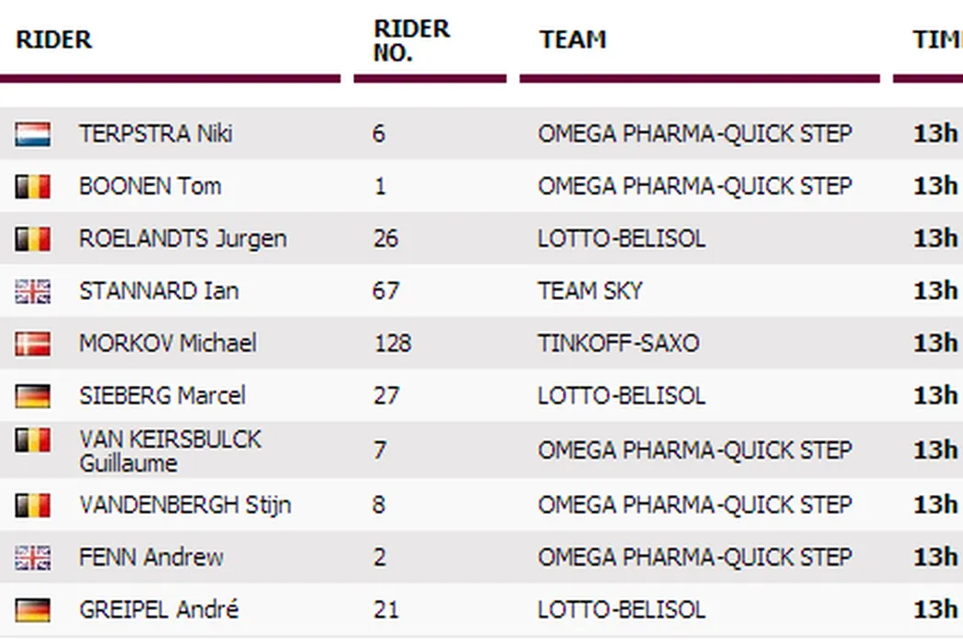Viewport: 963px width, 642px height.
Task: Click the Danish flag next to Morkov
Action: click(33, 344)
